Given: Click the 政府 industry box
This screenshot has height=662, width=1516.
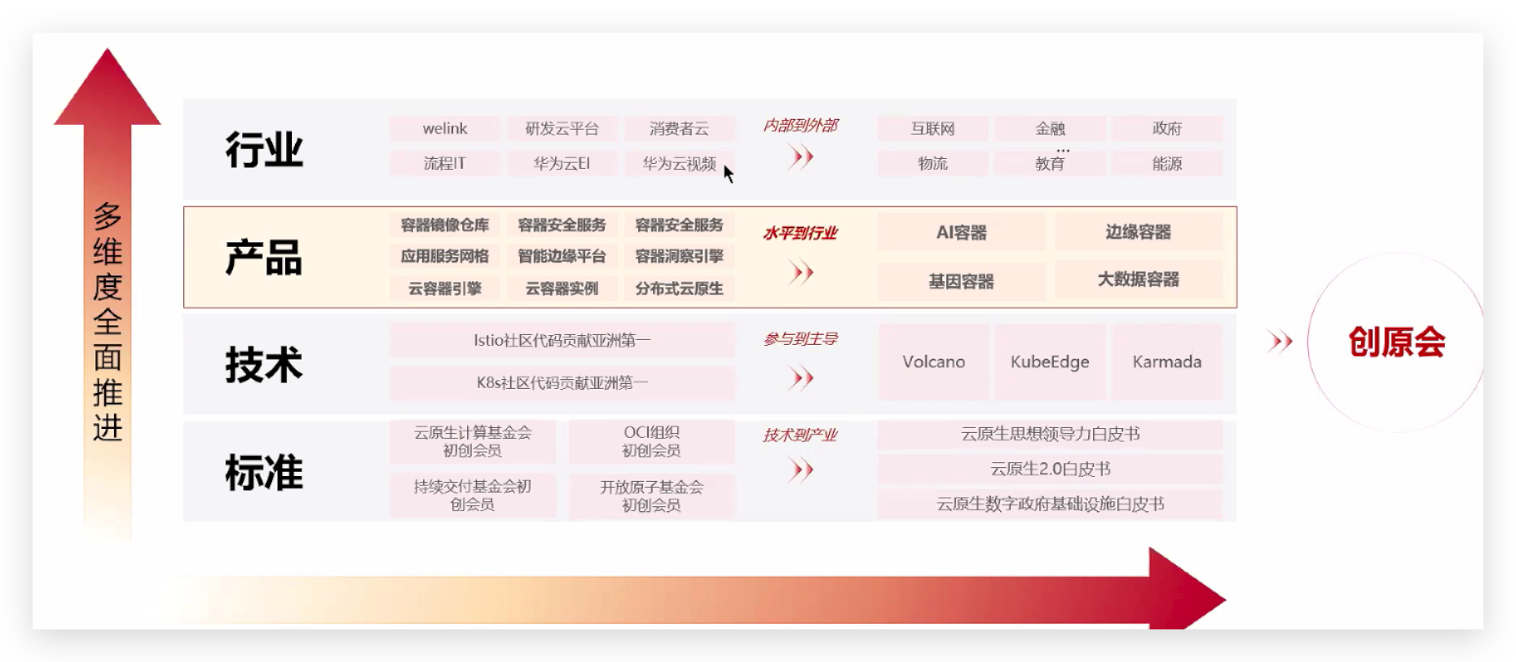Looking at the screenshot, I should point(1167,129).
